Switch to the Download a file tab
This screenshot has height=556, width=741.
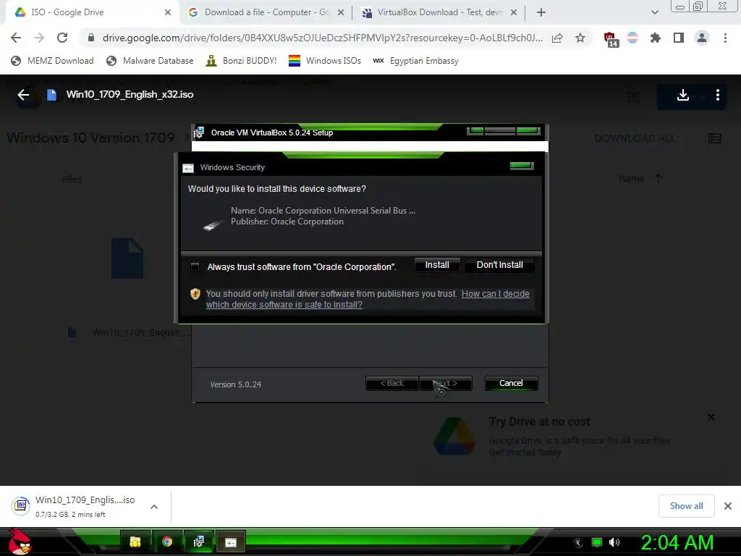tap(266, 12)
